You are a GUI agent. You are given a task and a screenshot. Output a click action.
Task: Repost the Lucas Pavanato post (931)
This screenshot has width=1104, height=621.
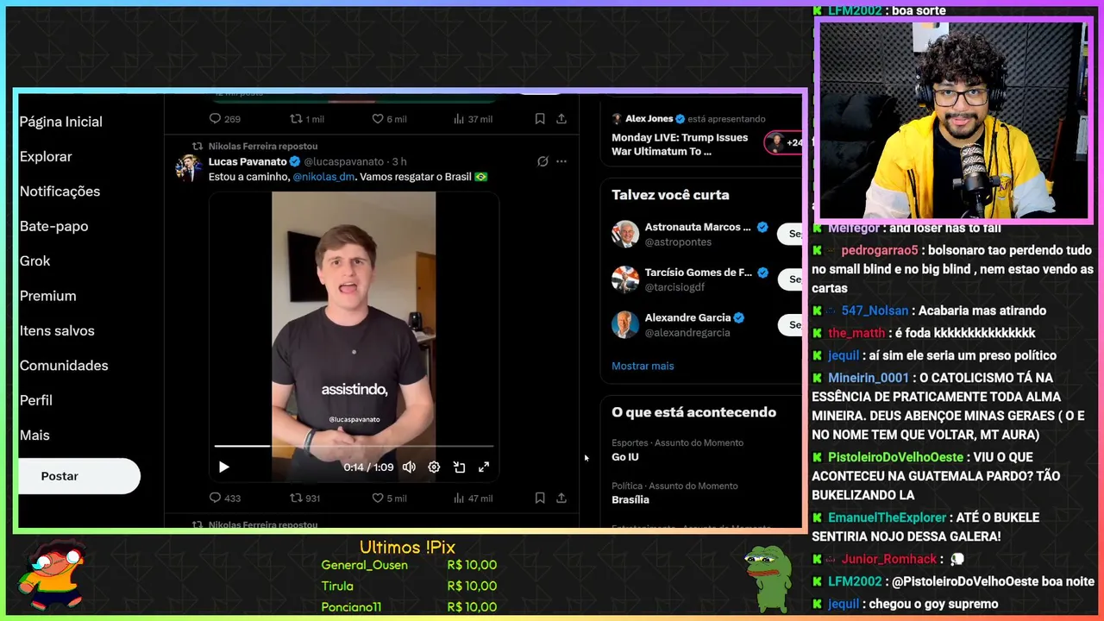pyautogui.click(x=305, y=498)
